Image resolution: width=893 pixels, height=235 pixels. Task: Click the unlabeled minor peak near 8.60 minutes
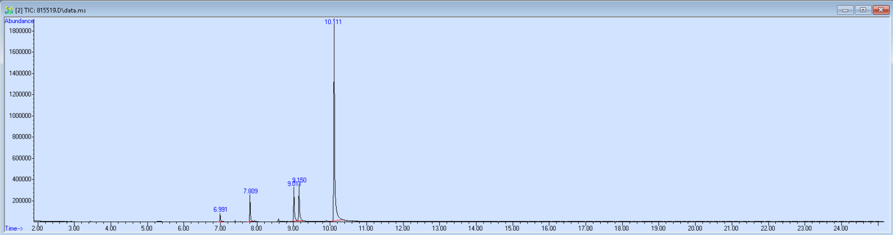[278, 220]
